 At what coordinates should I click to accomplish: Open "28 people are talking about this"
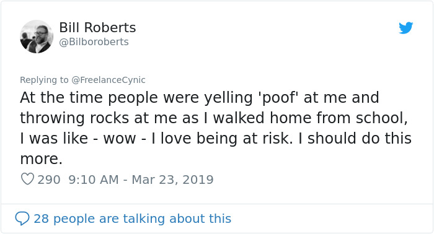coord(132,219)
